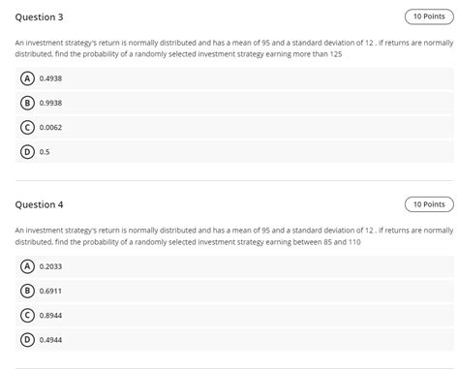The image size is (459, 371).
Task: Click the circled B icon under Question 3
Action: pyautogui.click(x=27, y=103)
